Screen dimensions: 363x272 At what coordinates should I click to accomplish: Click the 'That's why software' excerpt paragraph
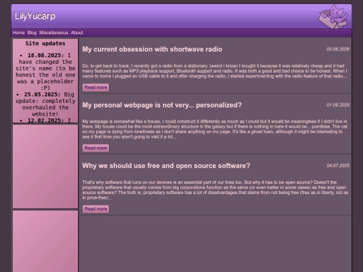pos(215,190)
